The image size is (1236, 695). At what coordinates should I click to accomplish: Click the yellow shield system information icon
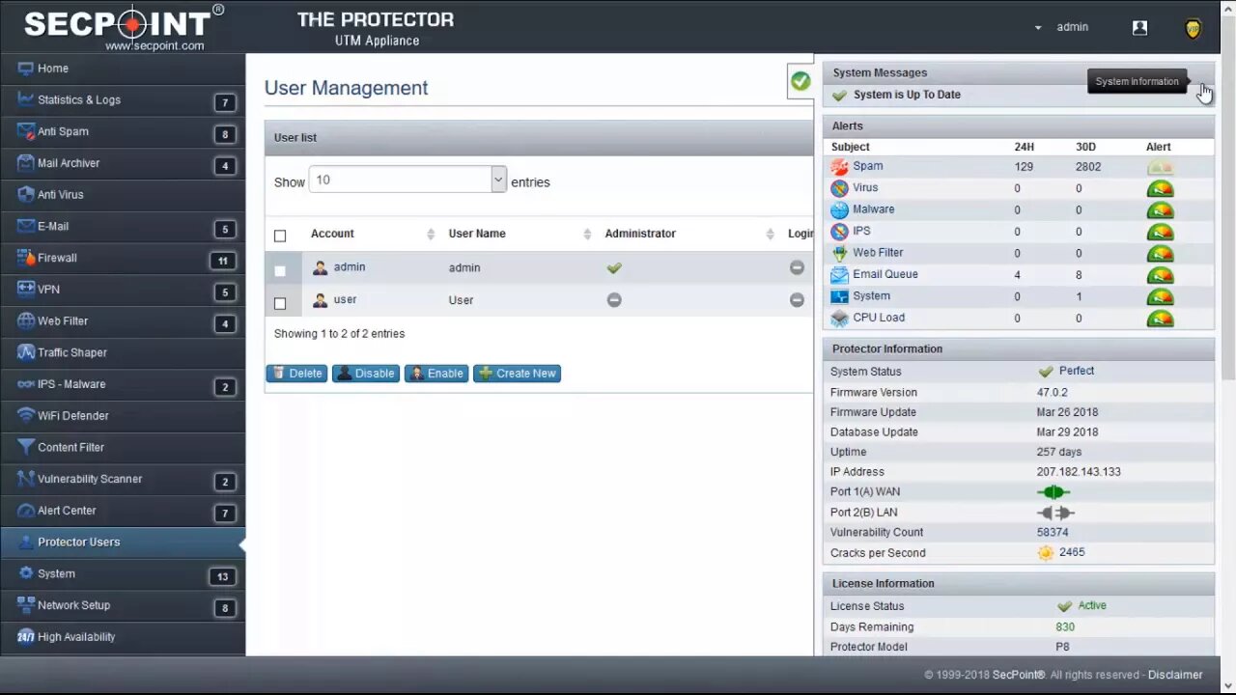[1194, 28]
